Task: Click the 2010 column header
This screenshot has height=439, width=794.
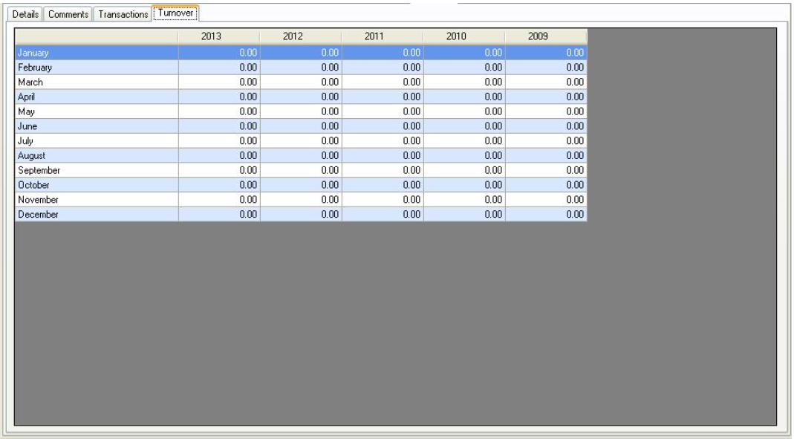Action: click(464, 36)
